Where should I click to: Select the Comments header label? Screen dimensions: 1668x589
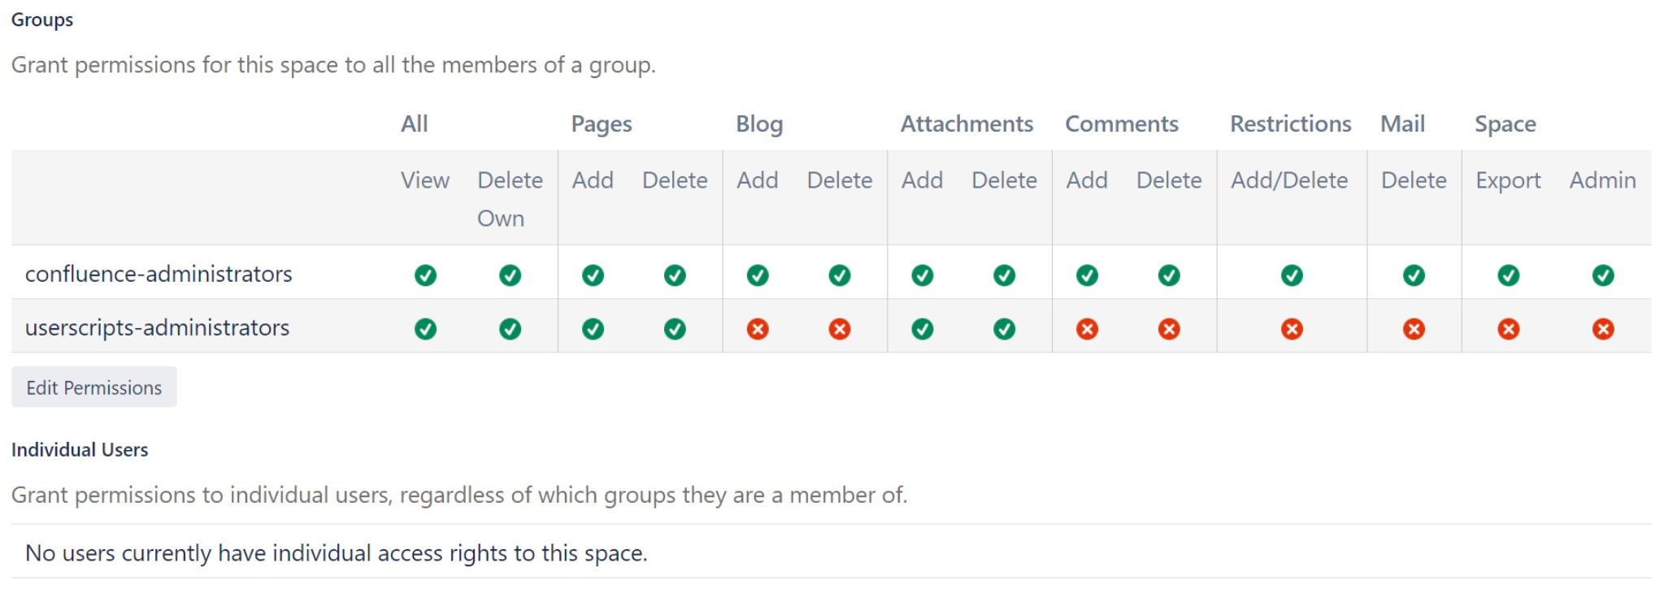tap(1122, 123)
